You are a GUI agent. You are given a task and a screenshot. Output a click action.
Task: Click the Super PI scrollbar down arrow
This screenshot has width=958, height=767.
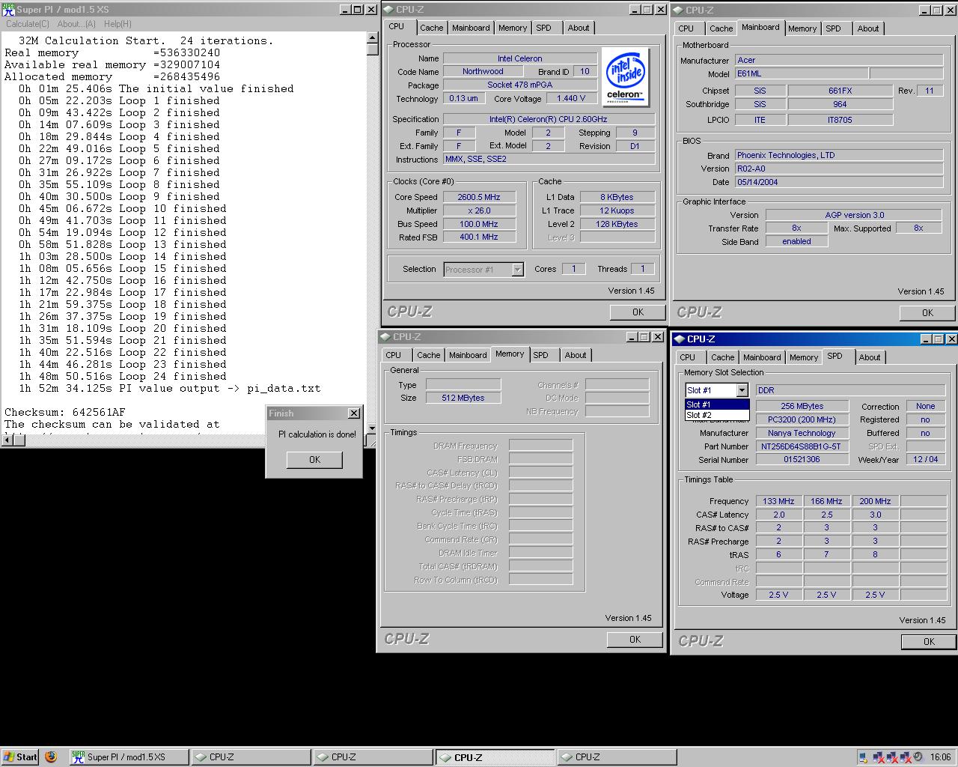tap(373, 428)
